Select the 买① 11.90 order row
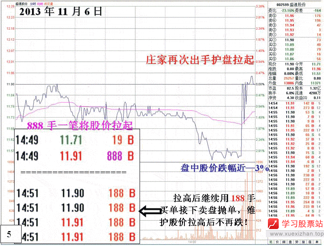Viewport: 324px width, 246px height. pyautogui.click(x=295, y=40)
